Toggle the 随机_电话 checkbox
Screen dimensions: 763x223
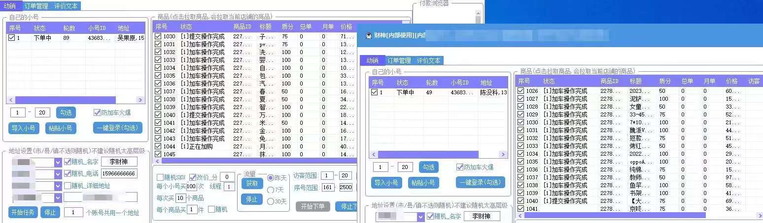[68, 173]
